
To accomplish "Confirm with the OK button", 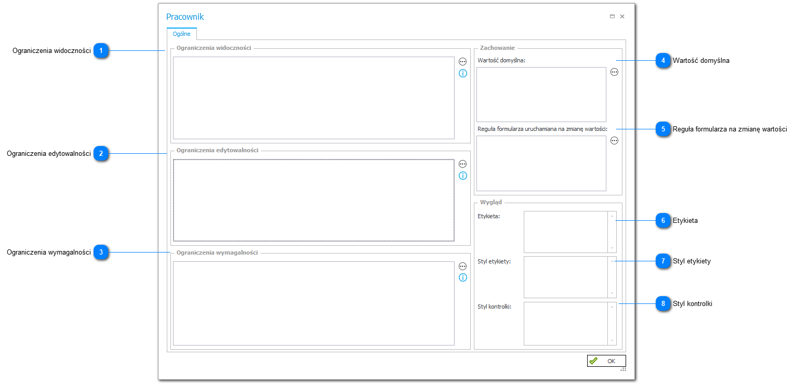I will coord(606,361).
